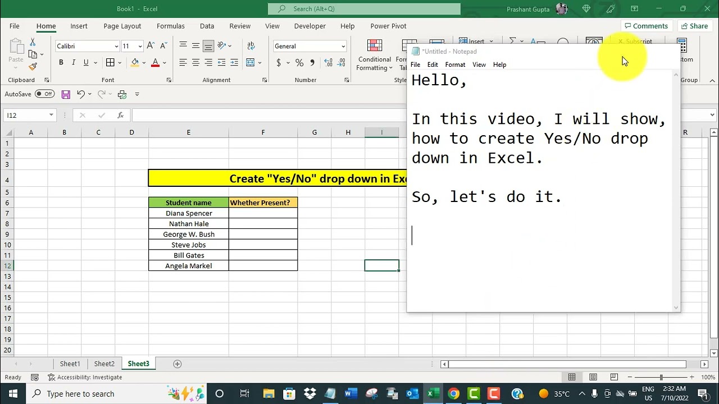Open Notepad Edit menu
719x404 pixels.
click(x=433, y=65)
